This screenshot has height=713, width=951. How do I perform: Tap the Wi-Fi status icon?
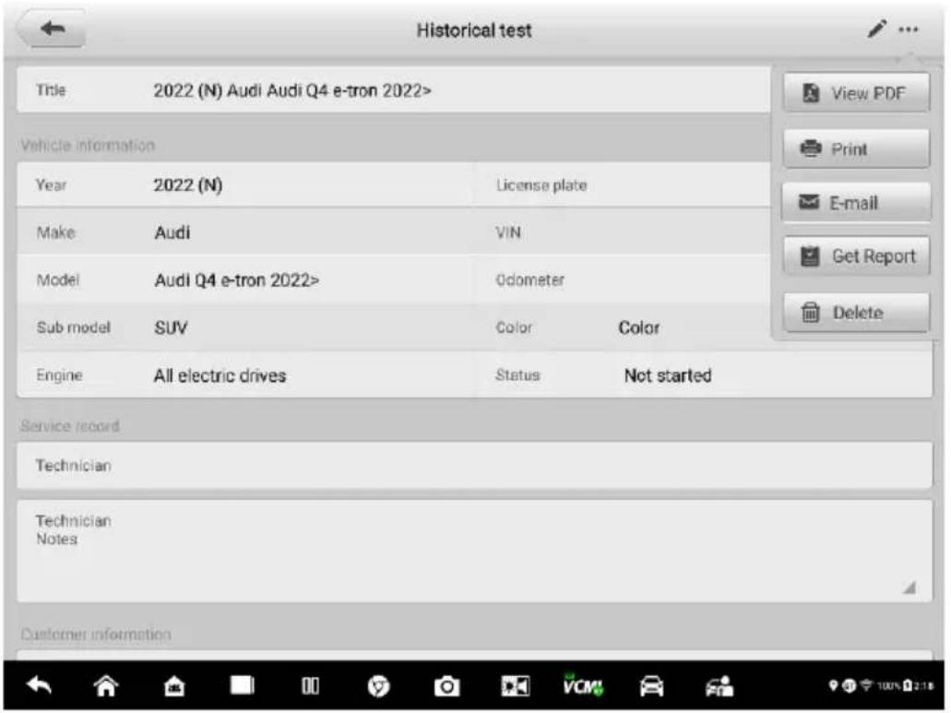click(x=866, y=685)
